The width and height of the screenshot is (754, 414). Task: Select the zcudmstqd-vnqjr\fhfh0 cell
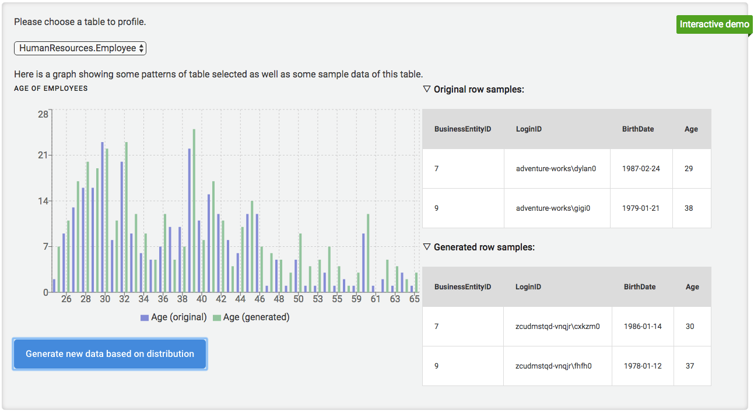(557, 366)
